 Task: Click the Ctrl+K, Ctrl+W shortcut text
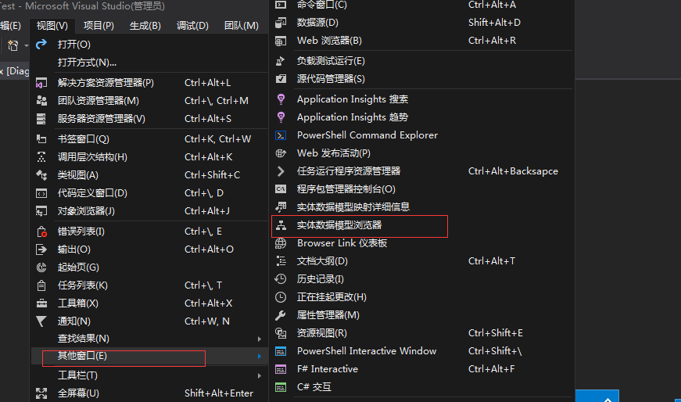pyautogui.click(x=217, y=139)
